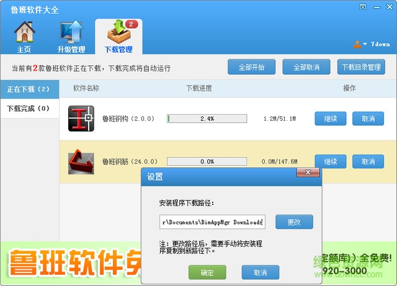The height and width of the screenshot is (286, 397).
Task: Click the 鲁班钢筋 (24.0.0) name
Action: [130, 162]
